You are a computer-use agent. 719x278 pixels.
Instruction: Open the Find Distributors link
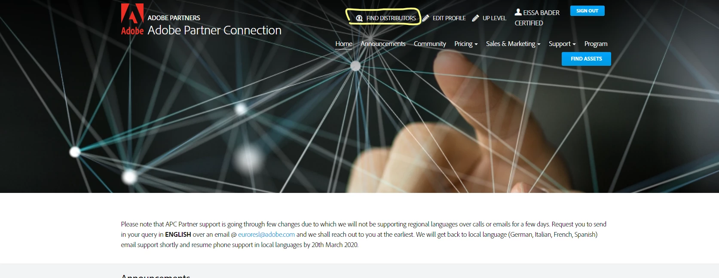[x=391, y=18]
